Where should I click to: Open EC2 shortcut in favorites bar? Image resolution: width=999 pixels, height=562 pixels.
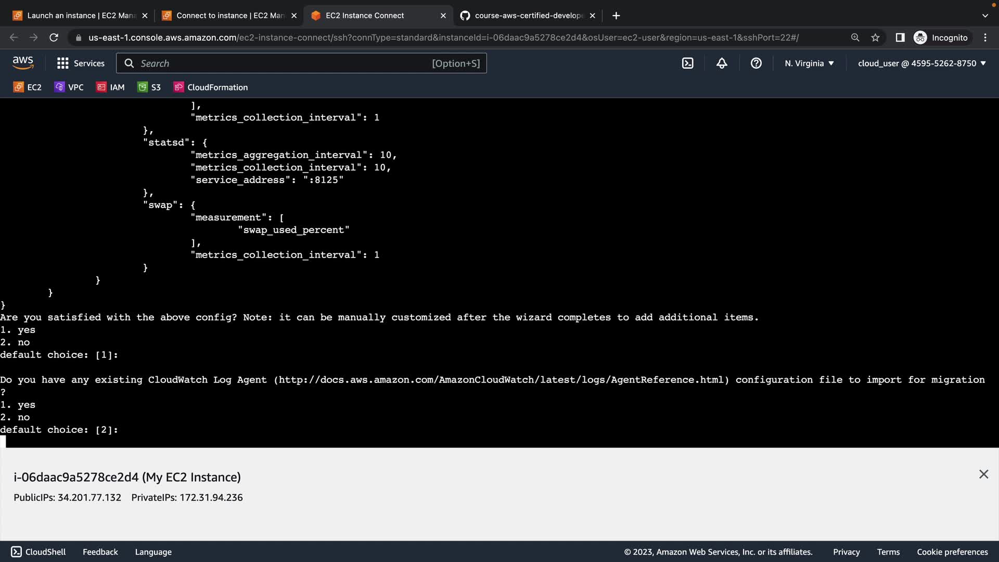tap(28, 87)
